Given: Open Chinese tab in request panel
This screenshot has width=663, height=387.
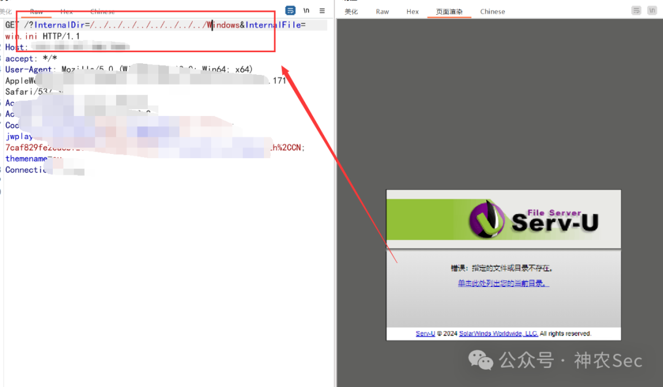Looking at the screenshot, I should 103,12.
